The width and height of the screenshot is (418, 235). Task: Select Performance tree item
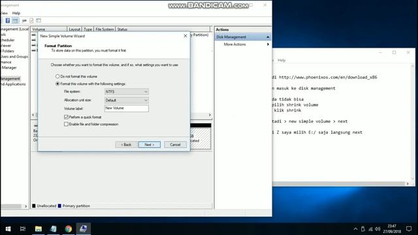tap(6, 62)
